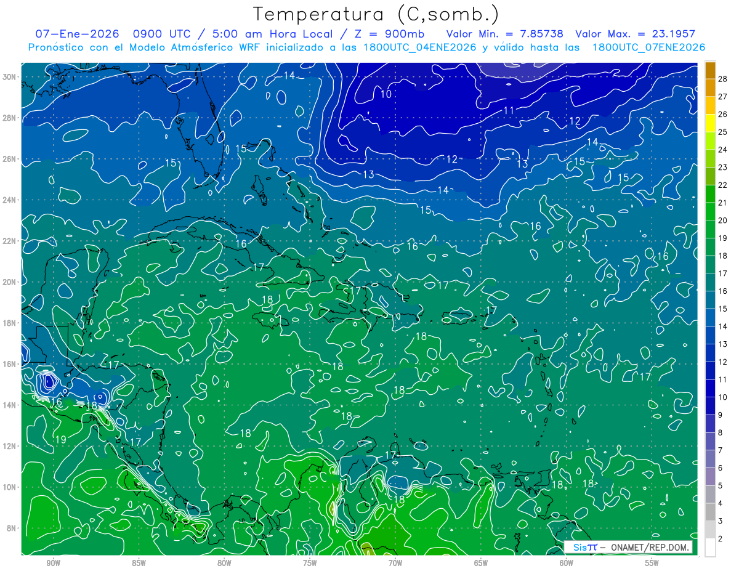The width and height of the screenshot is (739, 571).
Task: Click the "80W" longitude axis label
Action: coord(224,563)
